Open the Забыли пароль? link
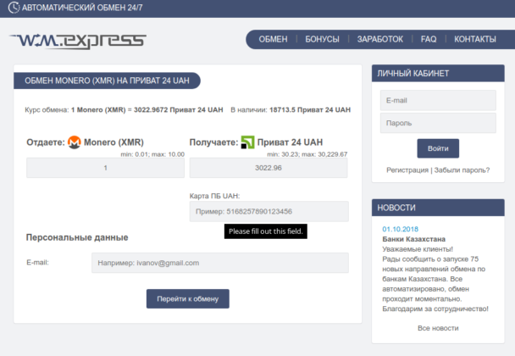 (462, 170)
